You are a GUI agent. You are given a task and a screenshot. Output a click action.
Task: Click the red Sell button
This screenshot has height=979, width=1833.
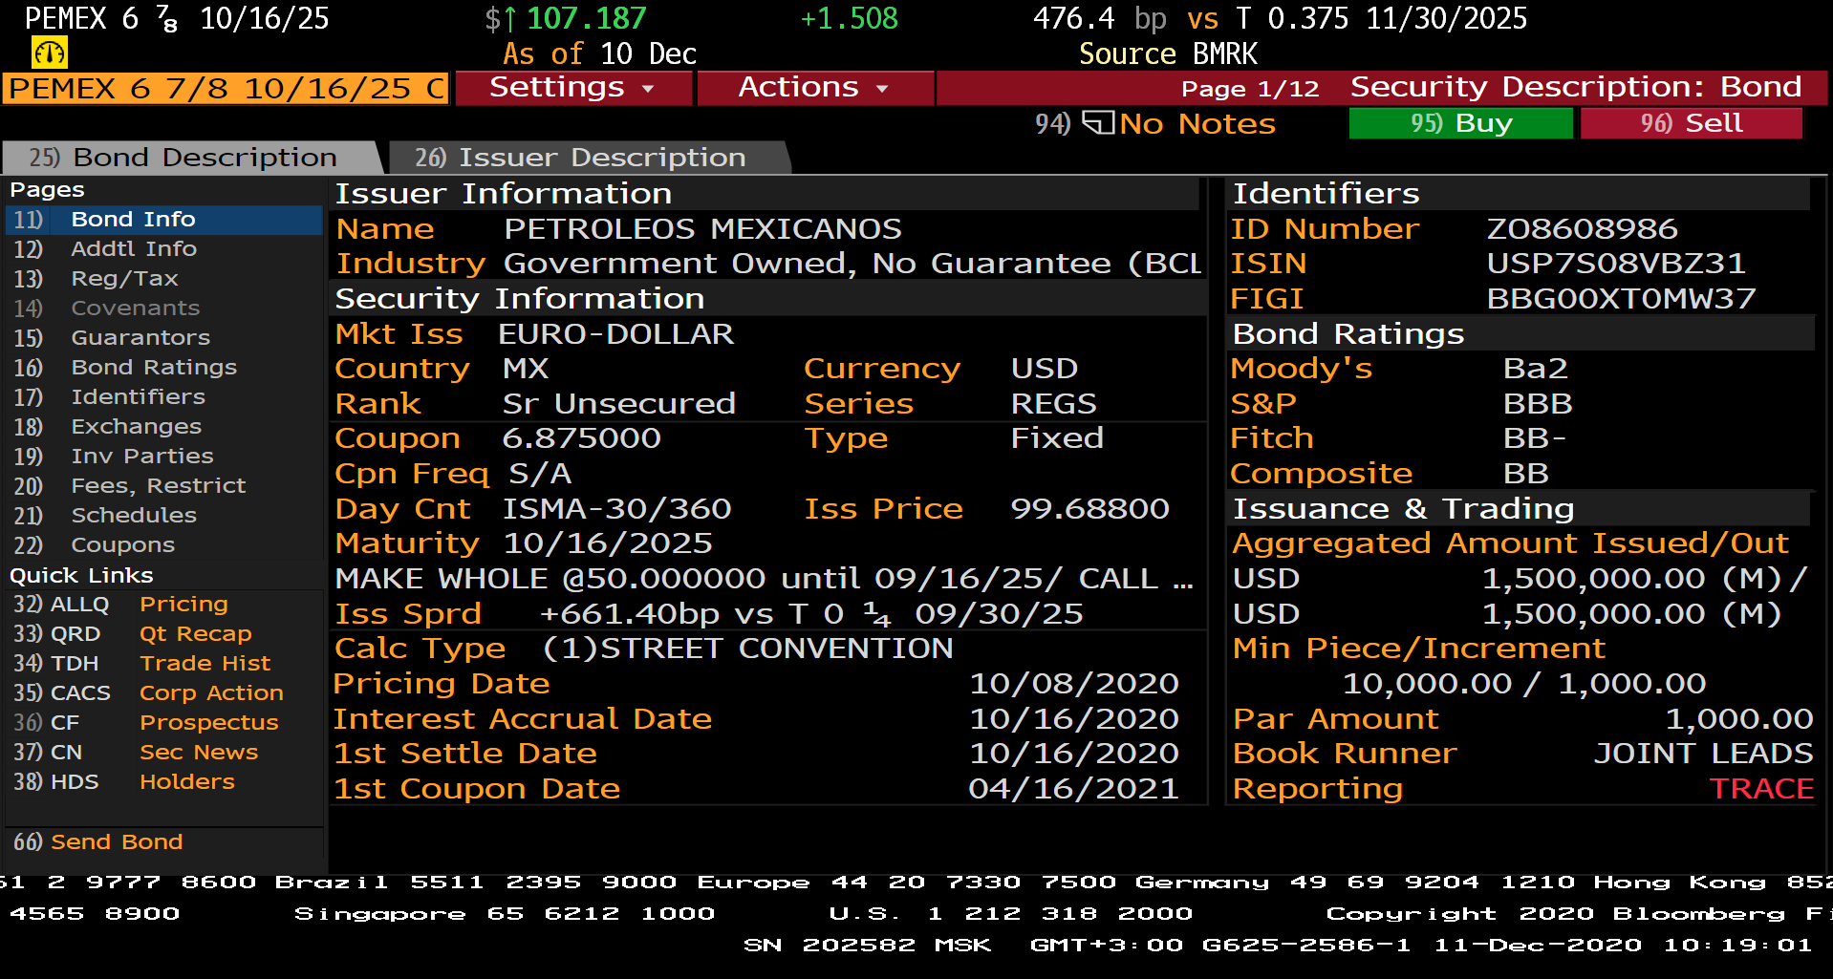1692,123
